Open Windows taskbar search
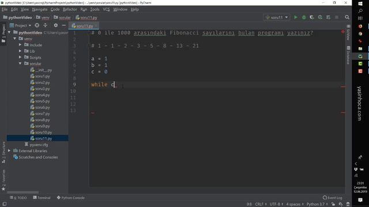 (360, 11)
